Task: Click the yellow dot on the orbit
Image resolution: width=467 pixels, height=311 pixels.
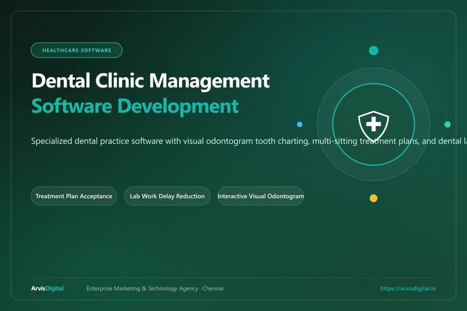Action: (x=374, y=198)
